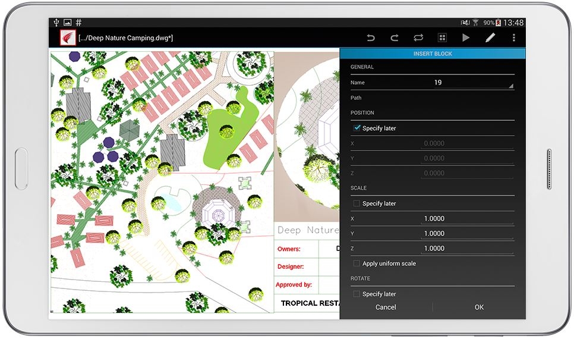Select the pencil draw tool icon
Screen dimensions: 574x339
coord(490,38)
